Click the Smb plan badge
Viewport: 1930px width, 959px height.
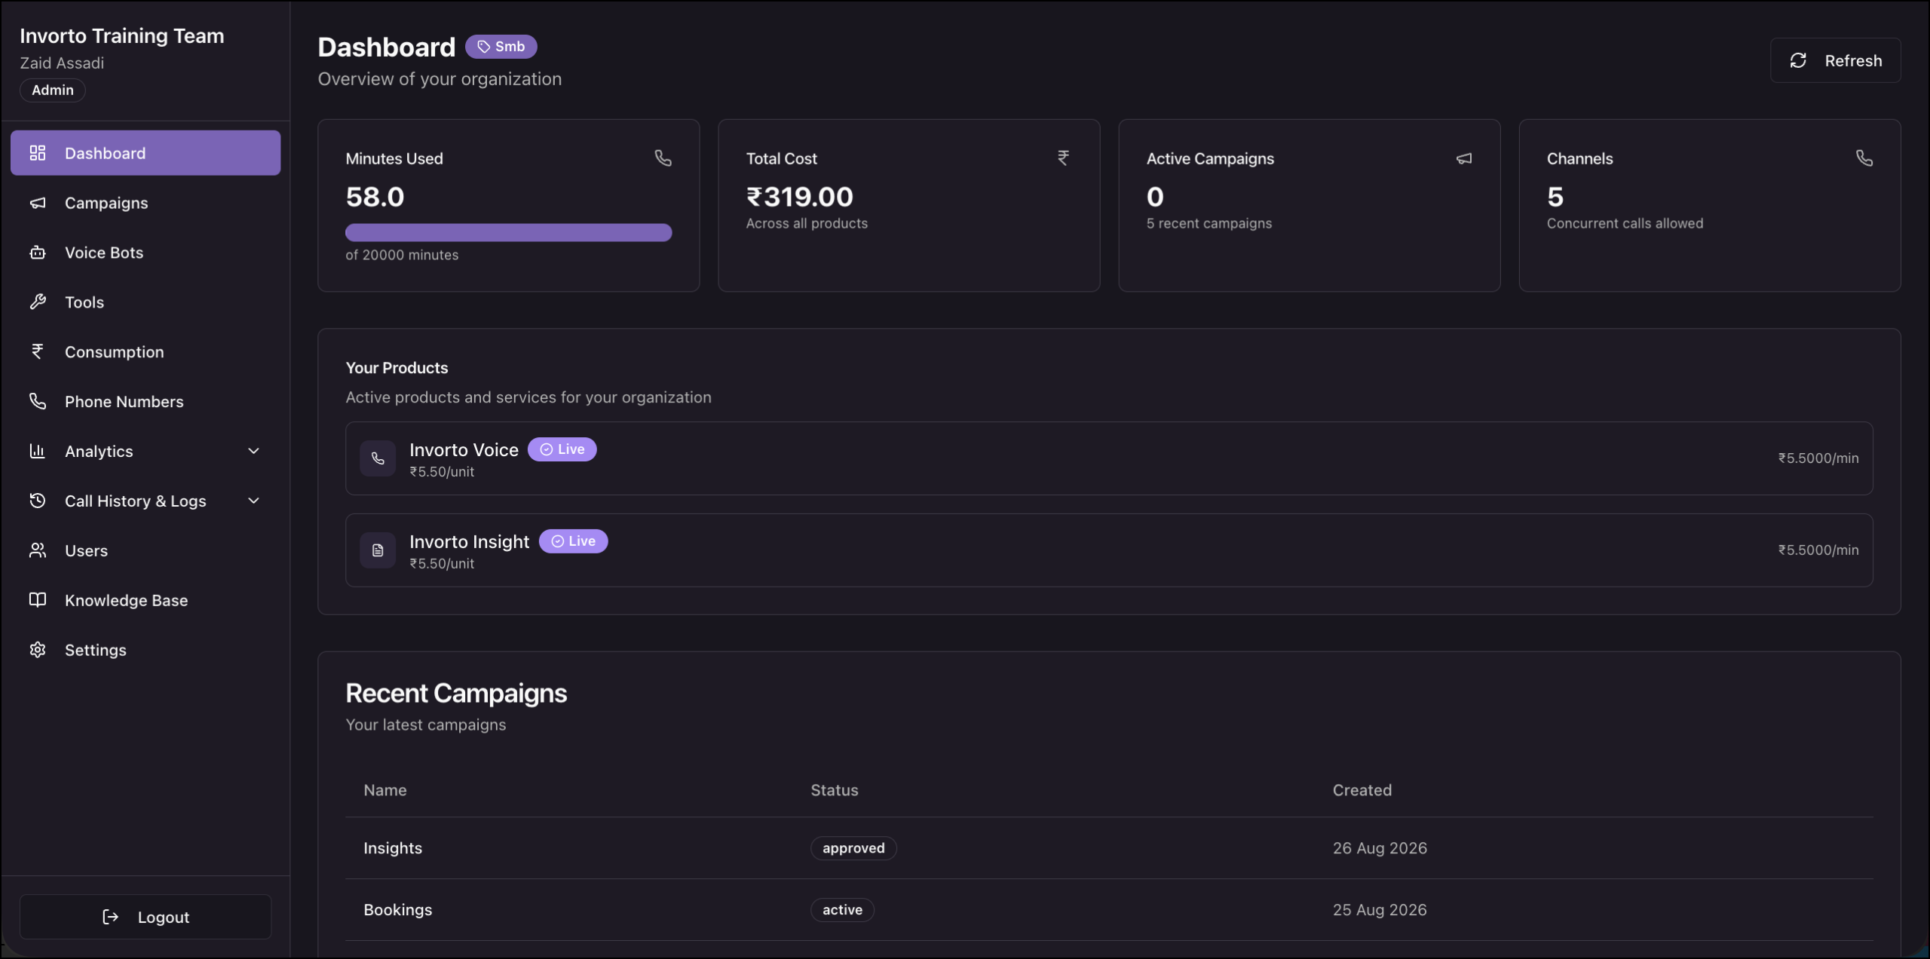501,47
